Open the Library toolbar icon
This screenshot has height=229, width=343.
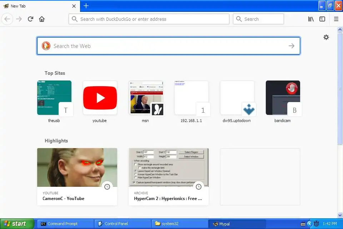pos(311,19)
